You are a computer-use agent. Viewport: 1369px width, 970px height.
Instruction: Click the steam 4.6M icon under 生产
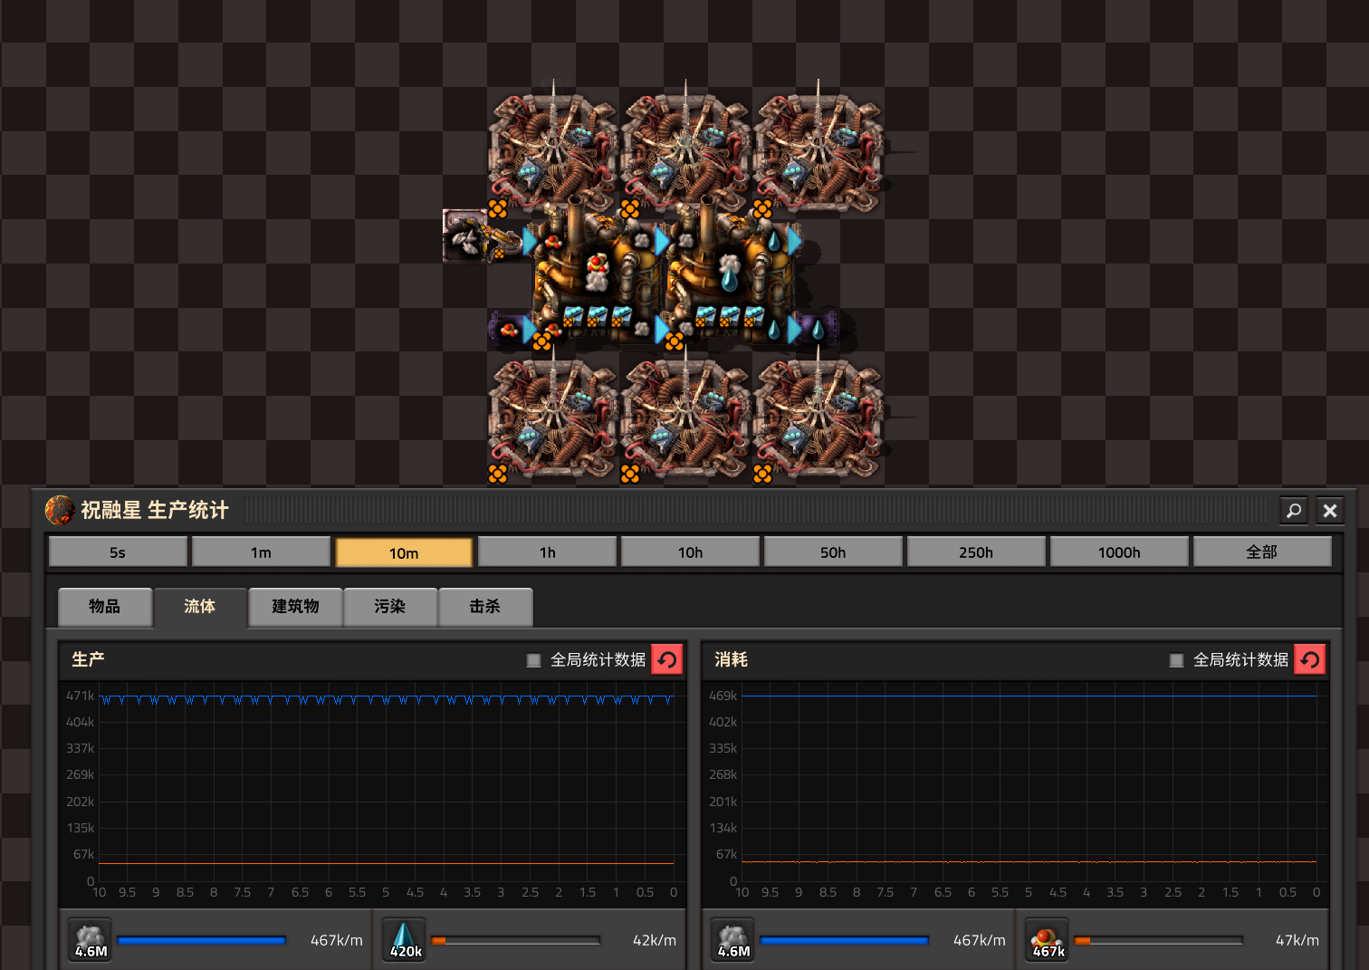click(91, 940)
